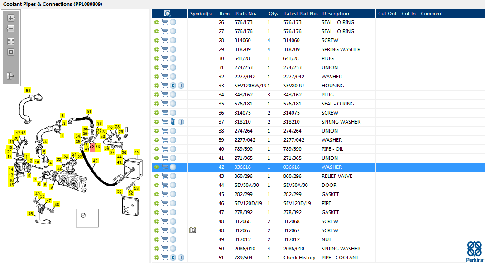Click the Latest Part No. column header
The height and width of the screenshot is (263, 485).
[x=301, y=14]
